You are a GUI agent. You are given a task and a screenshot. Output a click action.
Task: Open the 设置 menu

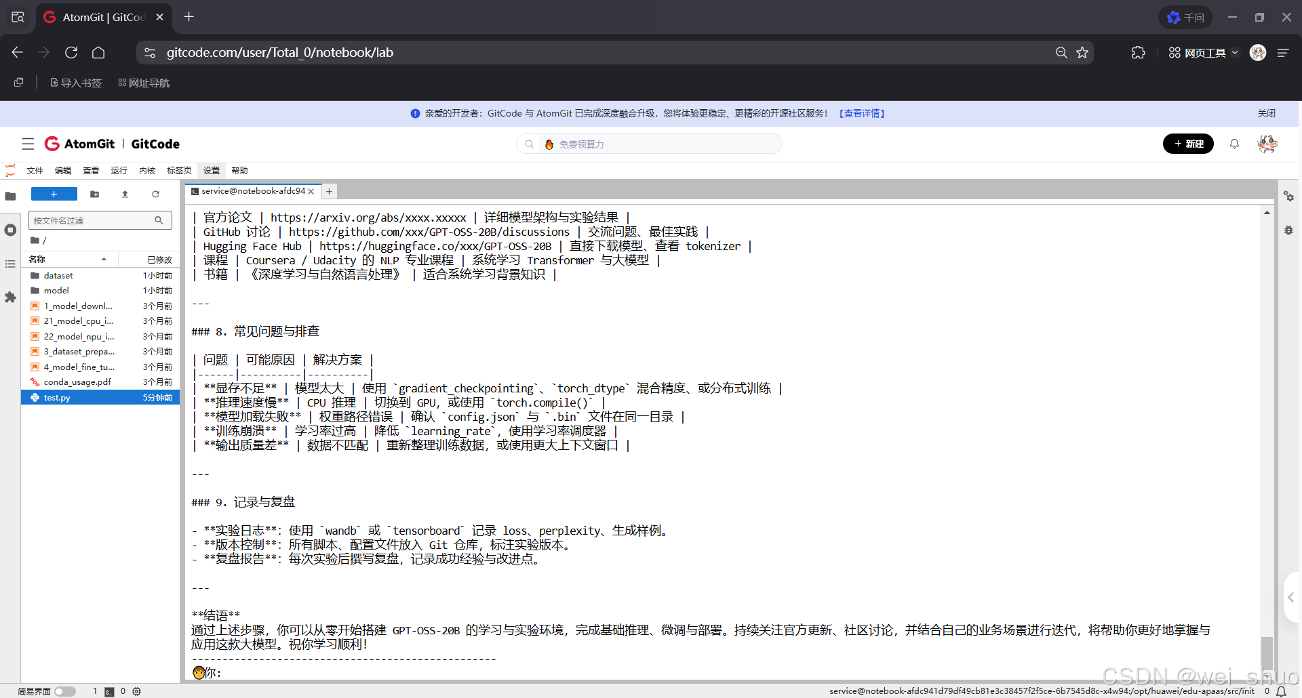212,170
